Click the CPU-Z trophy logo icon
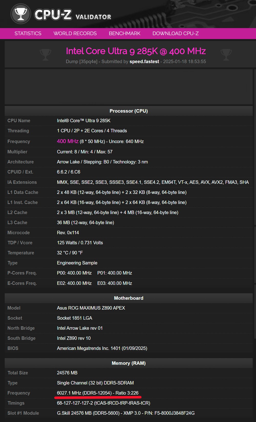 pos(21,14)
